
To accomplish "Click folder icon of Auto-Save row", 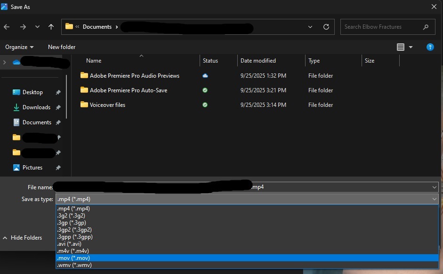I will point(84,90).
